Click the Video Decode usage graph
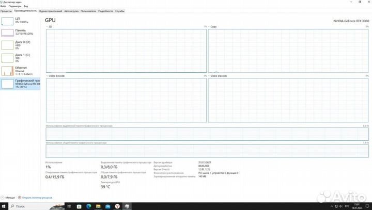 coord(288,100)
